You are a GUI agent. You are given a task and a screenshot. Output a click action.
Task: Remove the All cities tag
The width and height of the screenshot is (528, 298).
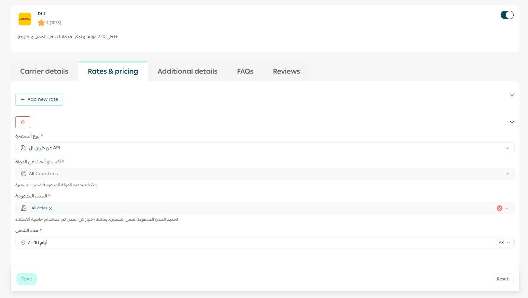51,208
